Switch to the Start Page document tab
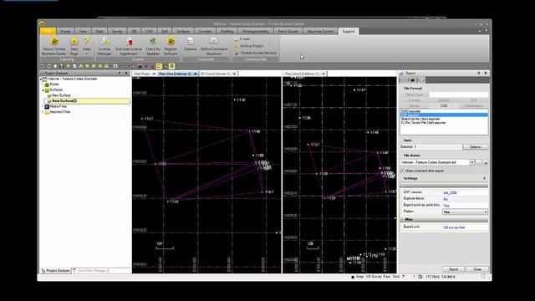Image resolution: width=535 pixels, height=301 pixels. pyautogui.click(x=141, y=74)
